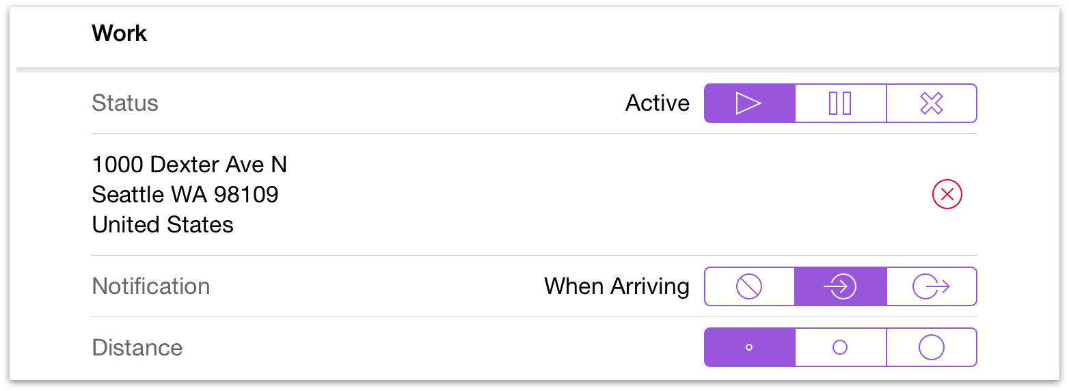Click the Seattle WA 98109 line

coord(185,195)
